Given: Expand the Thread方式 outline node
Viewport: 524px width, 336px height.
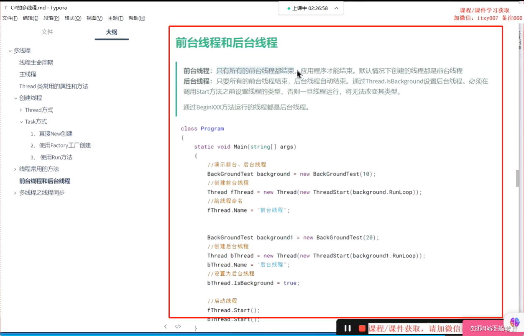Looking at the screenshot, I should 21,110.
